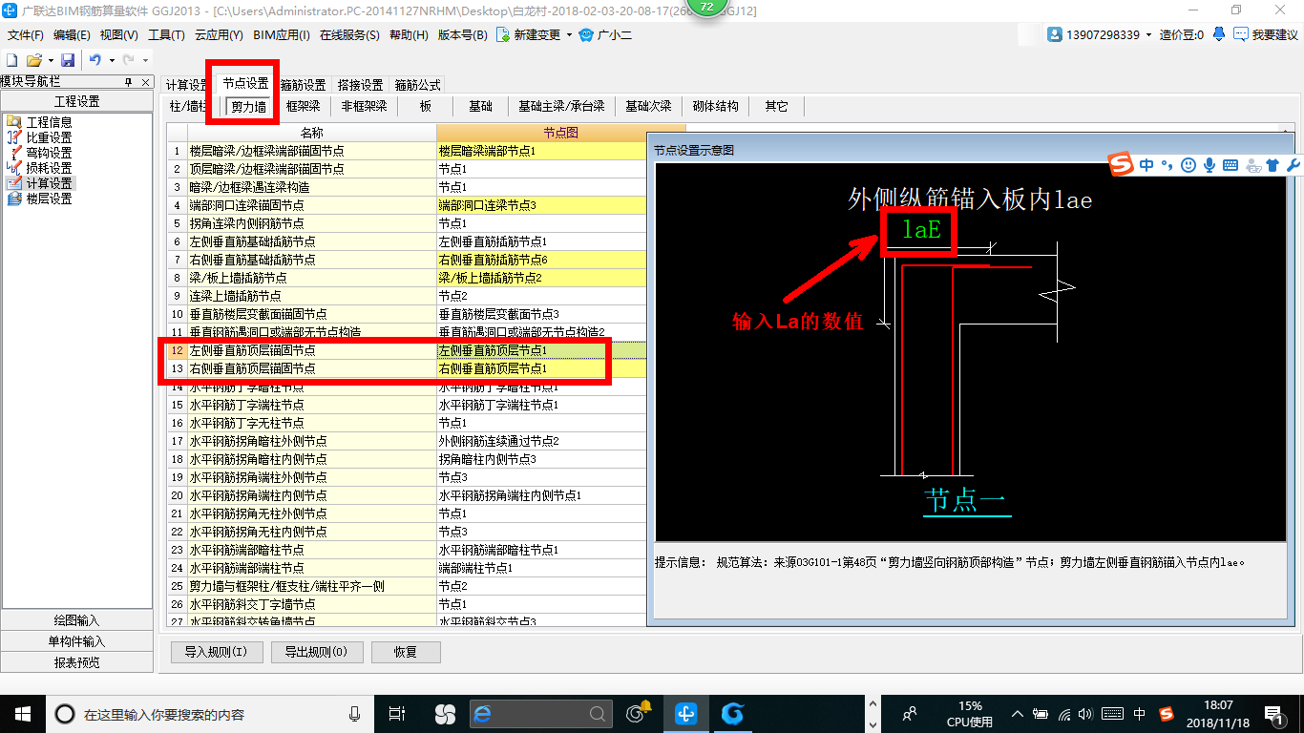
Task: Click the Open folder toolbar icon
Action: point(34,59)
